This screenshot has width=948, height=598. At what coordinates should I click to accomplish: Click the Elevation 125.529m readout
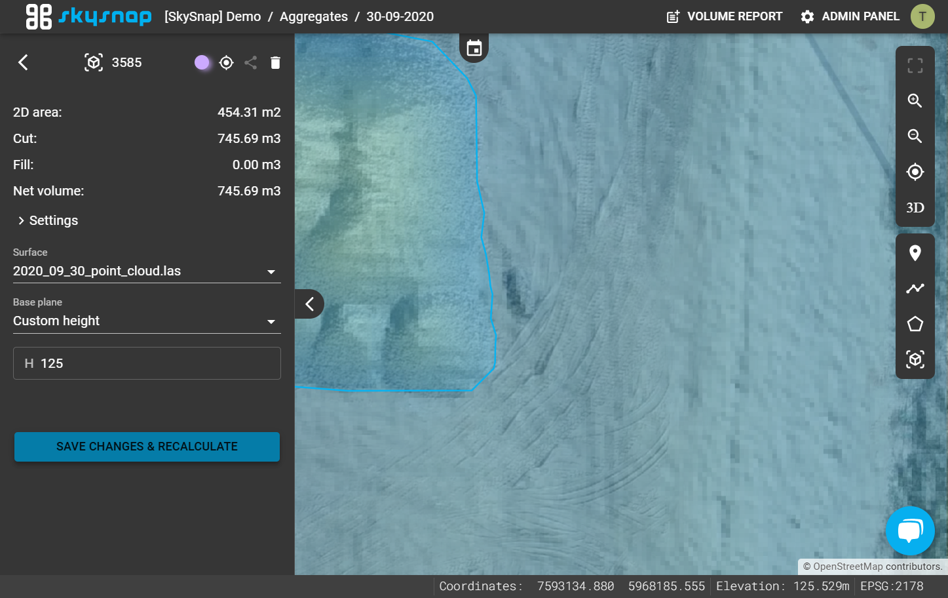point(783,586)
